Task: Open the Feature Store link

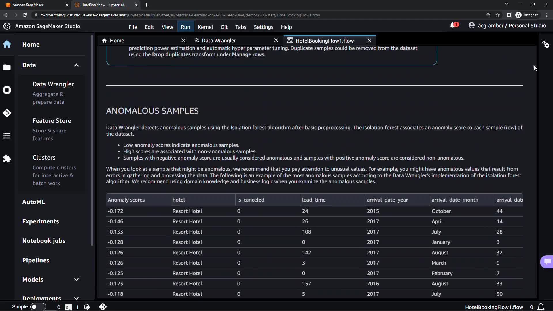Action: [x=52, y=121]
